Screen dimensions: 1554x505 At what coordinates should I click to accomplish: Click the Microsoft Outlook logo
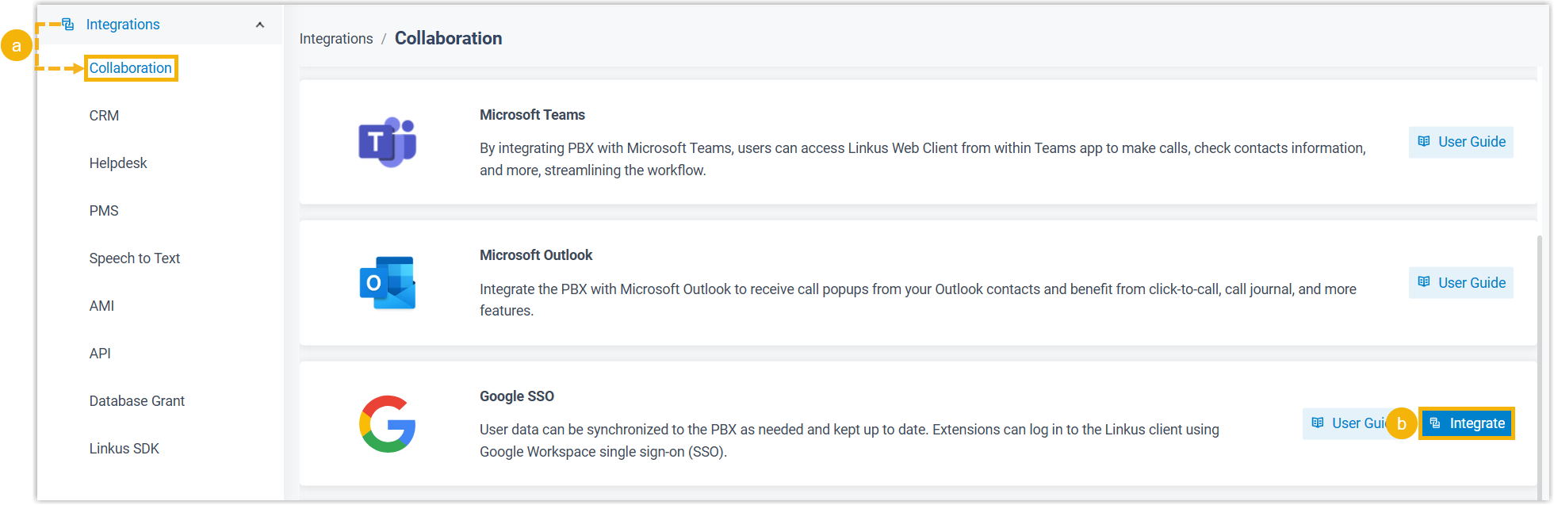click(387, 283)
